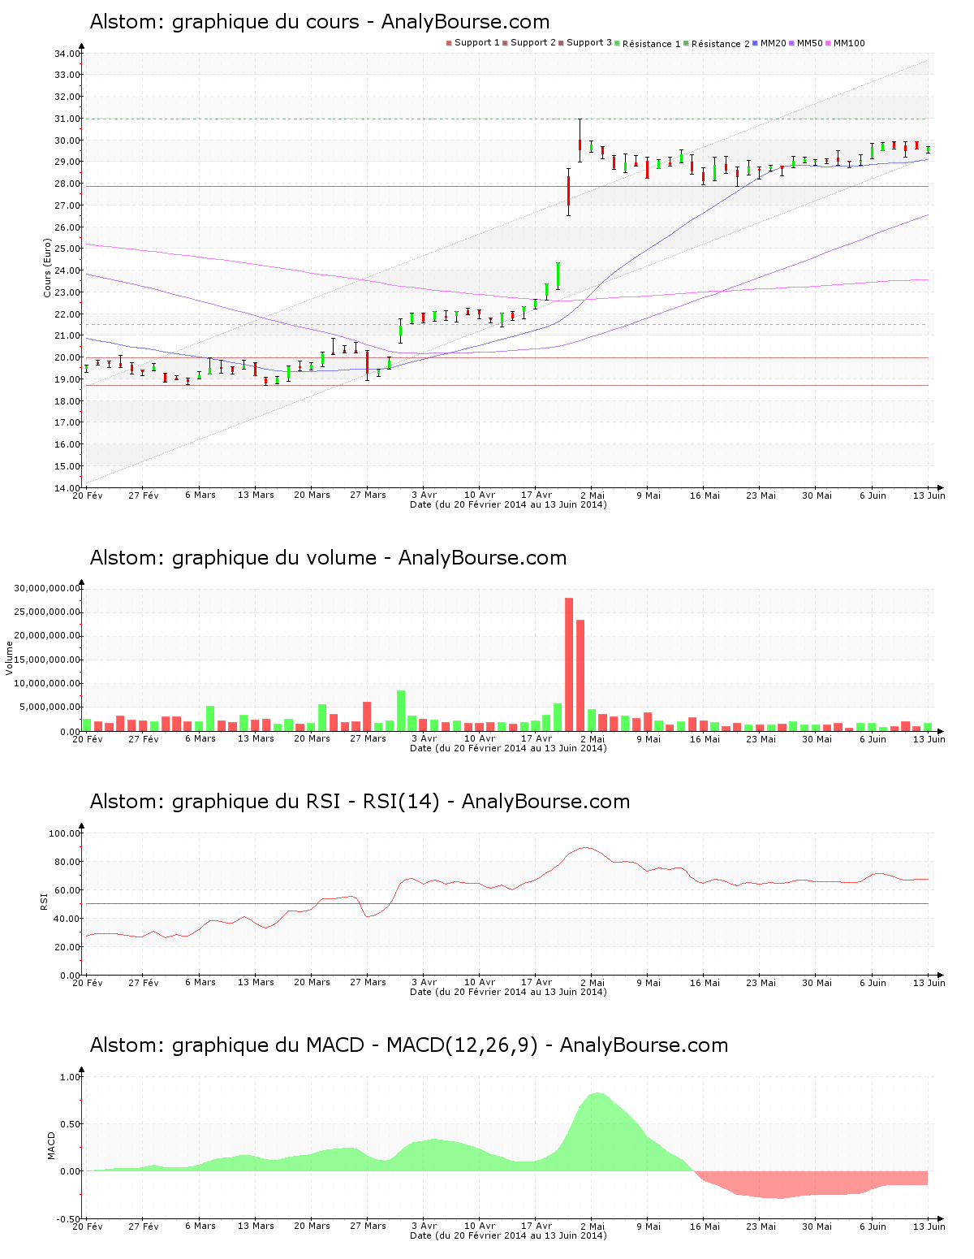The width and height of the screenshot is (974, 1259).
Task: Click the 5,000,000.00 volume axis value
Action: tap(50, 707)
